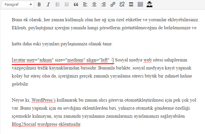The height and width of the screenshot is (134, 205).
Task: Toggle Italic formatting
Action: point(48,4)
